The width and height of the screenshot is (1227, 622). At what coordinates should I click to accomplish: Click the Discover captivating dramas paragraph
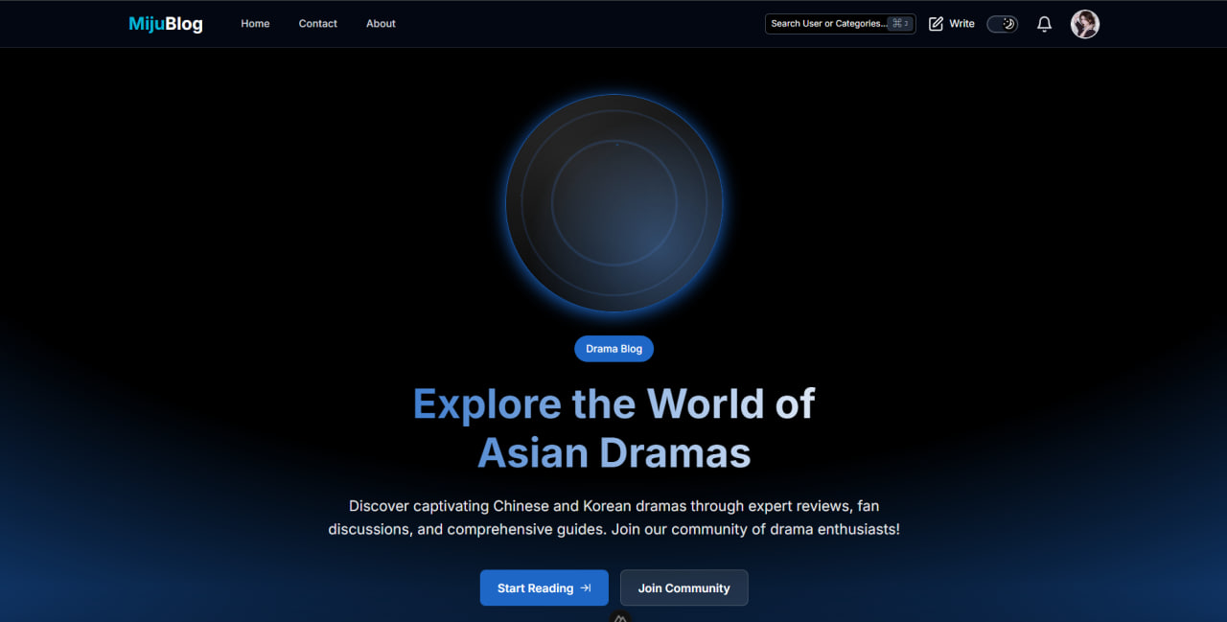614,518
